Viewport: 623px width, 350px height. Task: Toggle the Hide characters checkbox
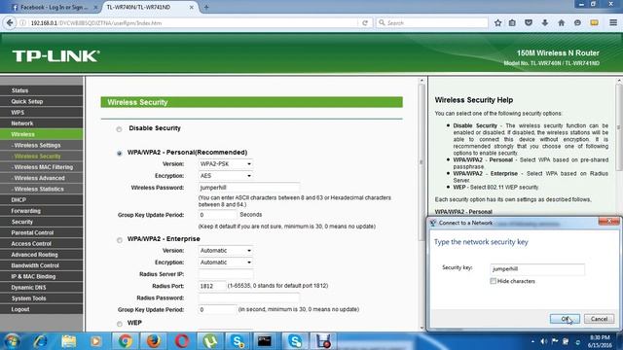[x=494, y=281]
